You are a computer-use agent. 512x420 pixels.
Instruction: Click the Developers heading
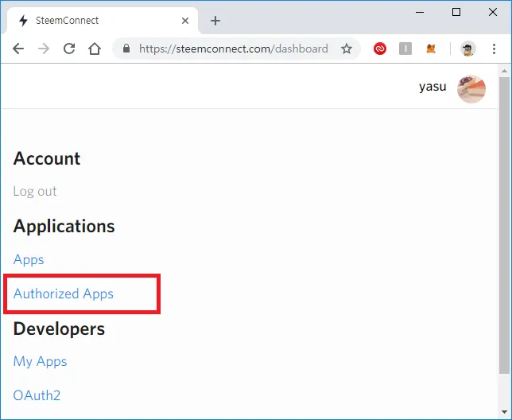pyautogui.click(x=59, y=329)
